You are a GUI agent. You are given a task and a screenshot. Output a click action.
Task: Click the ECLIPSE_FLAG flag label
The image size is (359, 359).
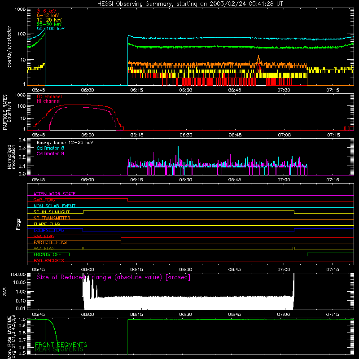click(49, 230)
